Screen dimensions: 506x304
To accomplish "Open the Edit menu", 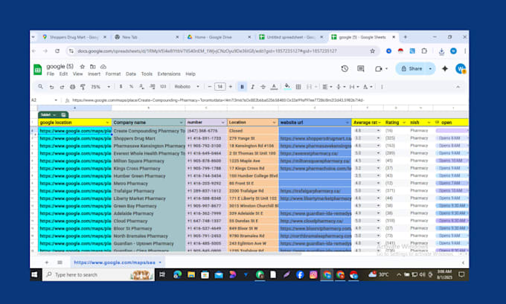I will [63, 74].
